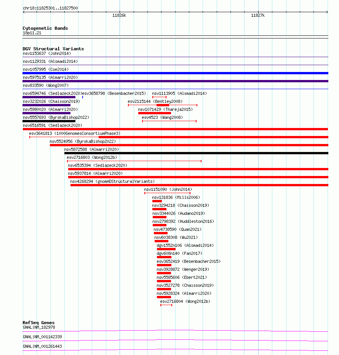Screen dimensions: 339x355
Task: Select nsv6535394 (Sedlazeck2020) label
Action: tap(98, 165)
